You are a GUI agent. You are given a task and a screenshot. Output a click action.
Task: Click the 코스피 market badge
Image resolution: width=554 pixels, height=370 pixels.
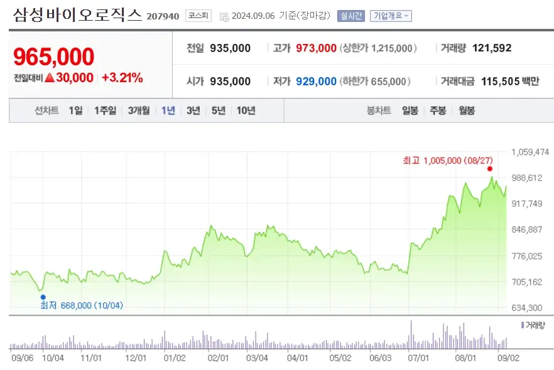coord(197,16)
